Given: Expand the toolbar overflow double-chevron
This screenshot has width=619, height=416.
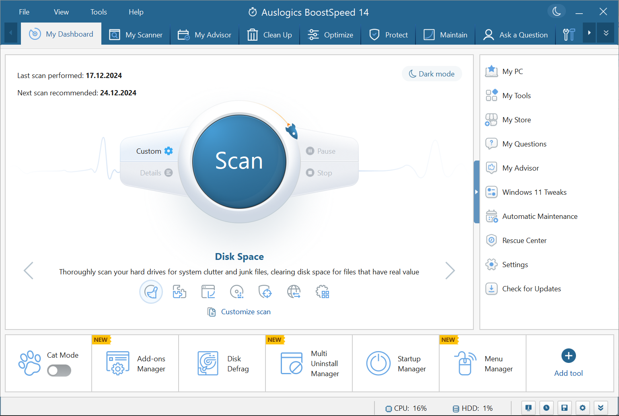Looking at the screenshot, I should click(x=606, y=33).
